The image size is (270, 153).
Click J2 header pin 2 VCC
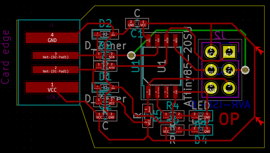click(x=211, y=52)
